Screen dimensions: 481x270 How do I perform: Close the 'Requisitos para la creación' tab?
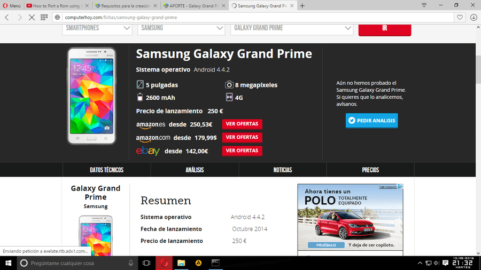pyautogui.click(x=155, y=6)
